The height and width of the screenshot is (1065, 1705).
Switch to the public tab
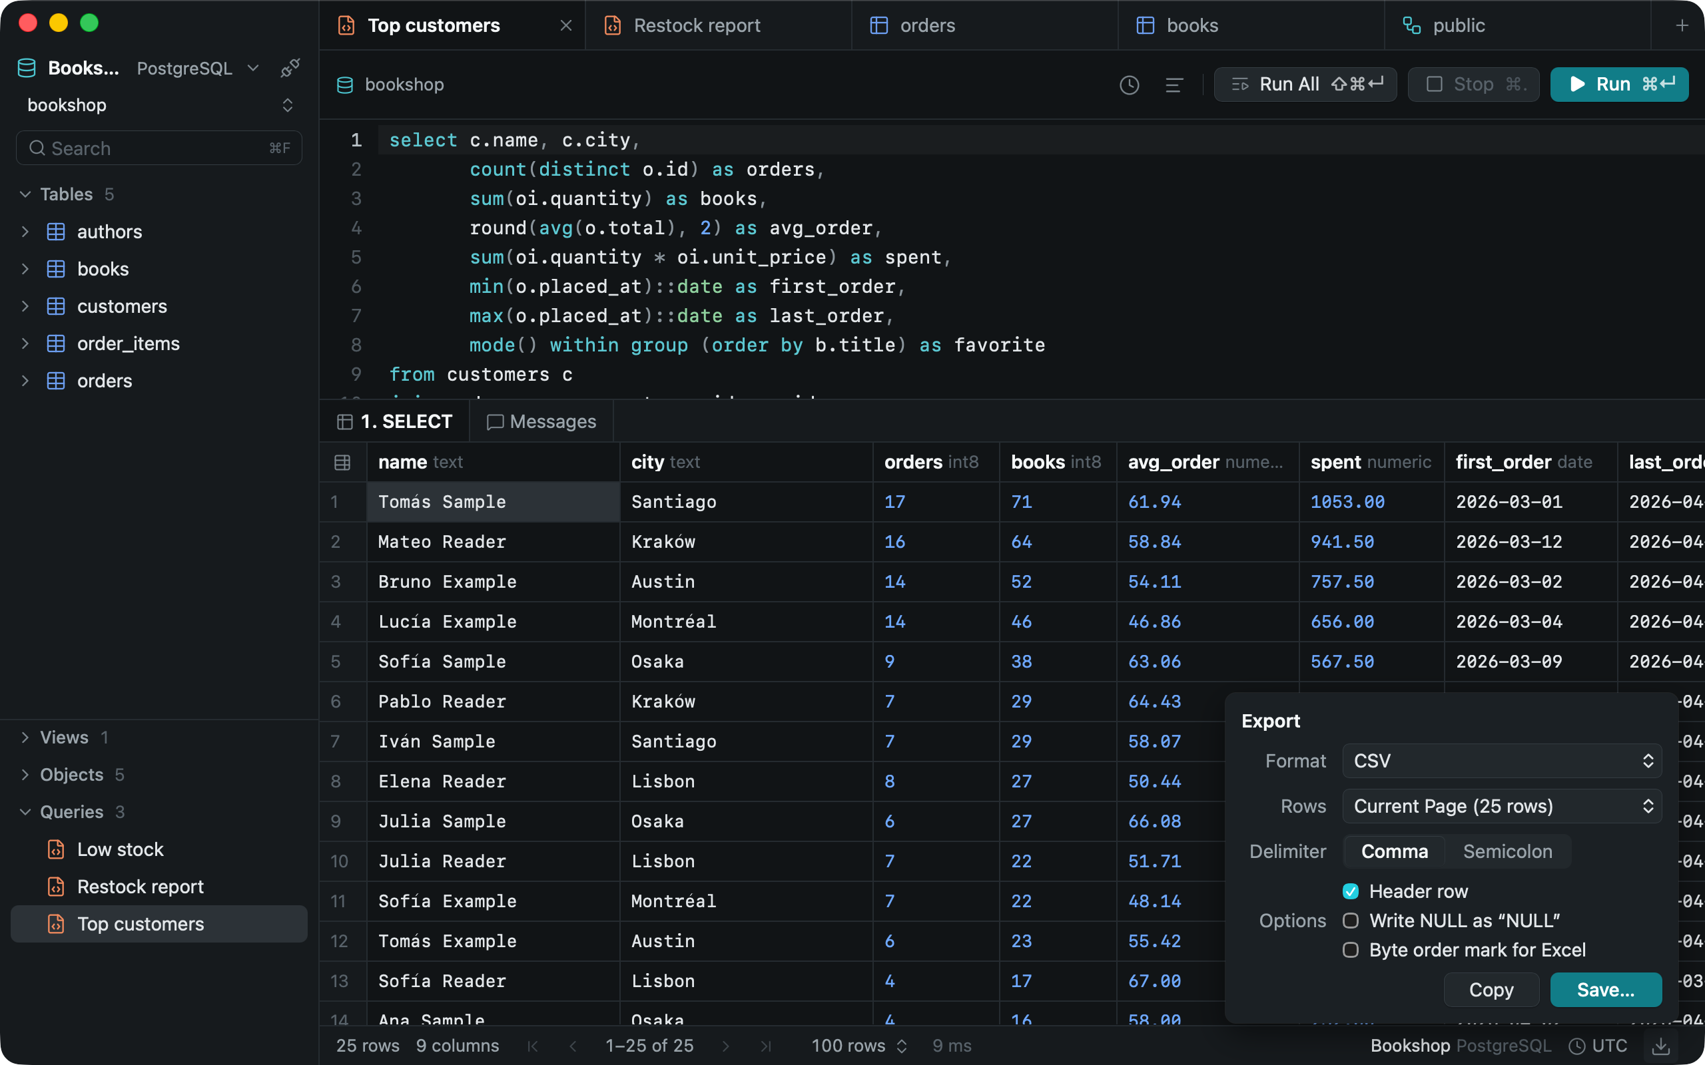(x=1518, y=25)
